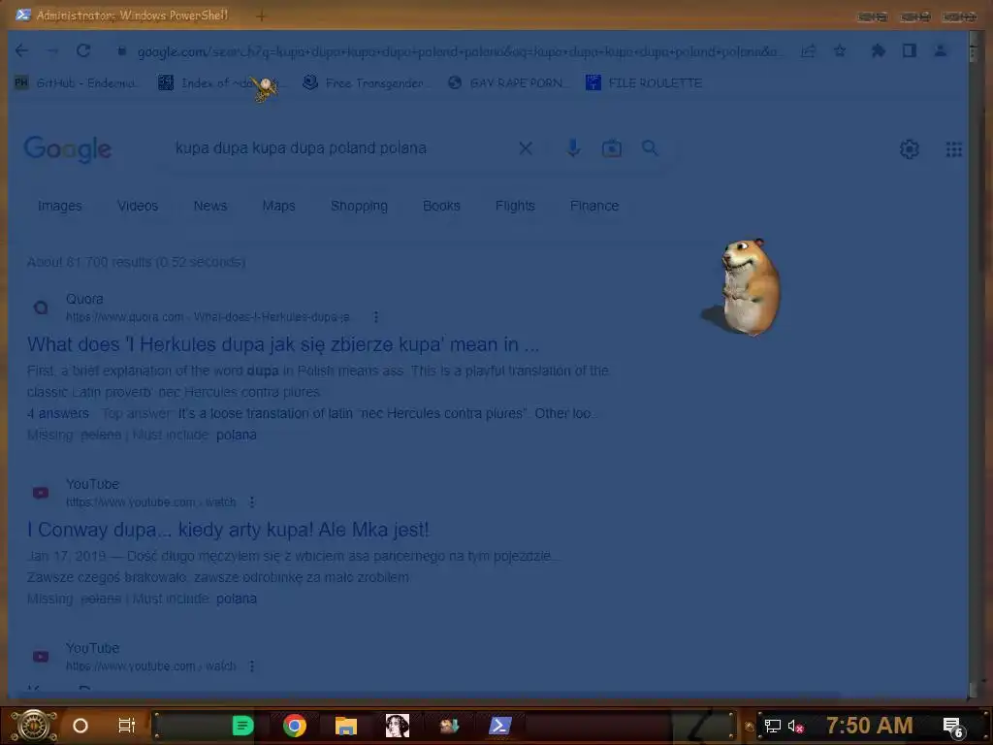The height and width of the screenshot is (745, 993).
Task: Start voice search with the microphone
Action: pyautogui.click(x=573, y=148)
